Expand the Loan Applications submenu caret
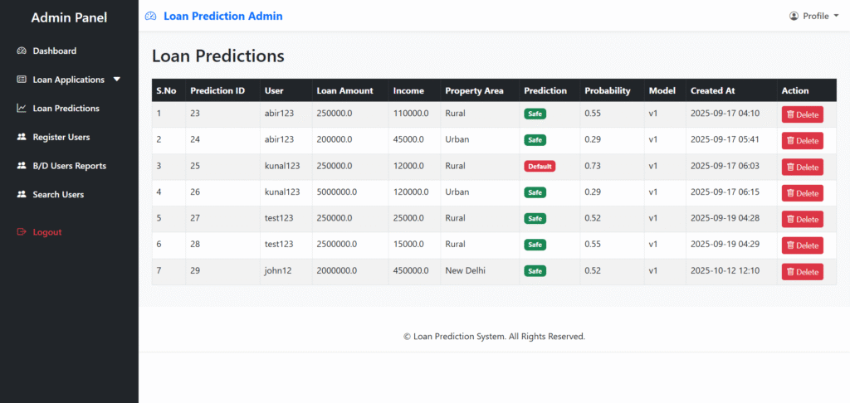Screen dimensions: 850x403 pyautogui.click(x=117, y=80)
